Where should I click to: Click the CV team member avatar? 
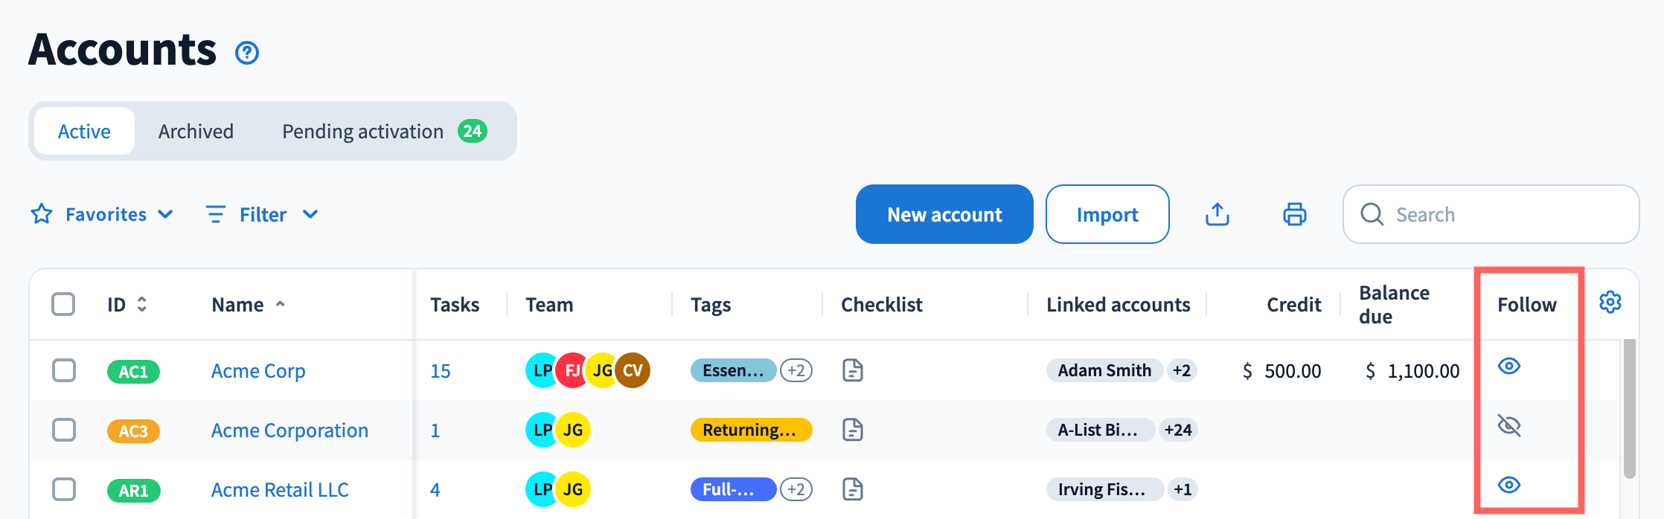pos(633,370)
